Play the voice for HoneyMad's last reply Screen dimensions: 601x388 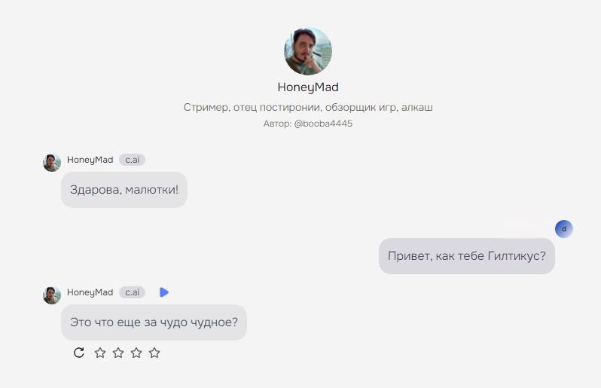click(164, 292)
